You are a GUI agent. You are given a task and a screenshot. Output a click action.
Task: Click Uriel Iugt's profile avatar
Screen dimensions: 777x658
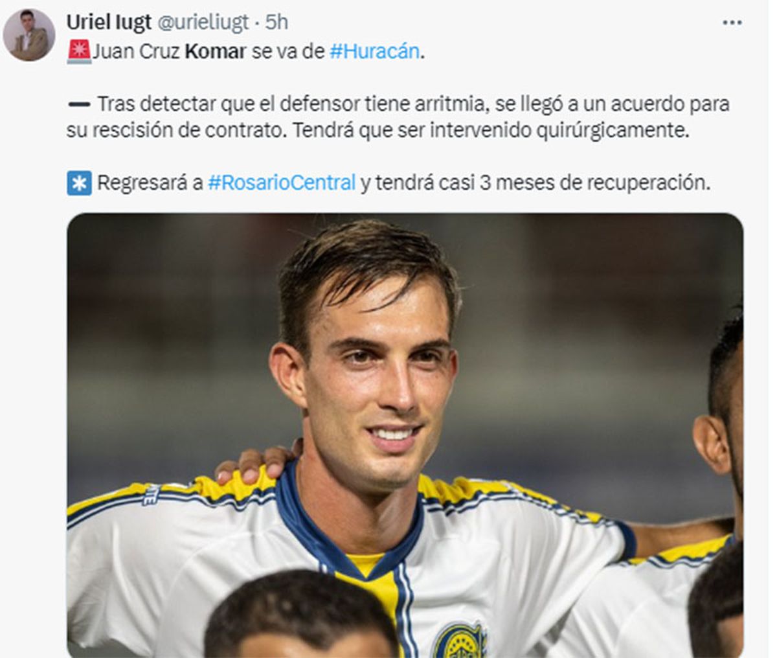[x=29, y=35]
